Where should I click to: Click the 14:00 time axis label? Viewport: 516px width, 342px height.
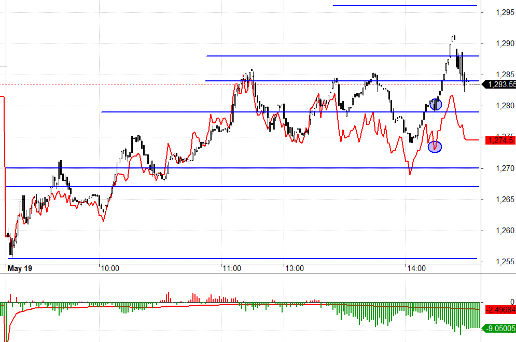[x=416, y=268]
